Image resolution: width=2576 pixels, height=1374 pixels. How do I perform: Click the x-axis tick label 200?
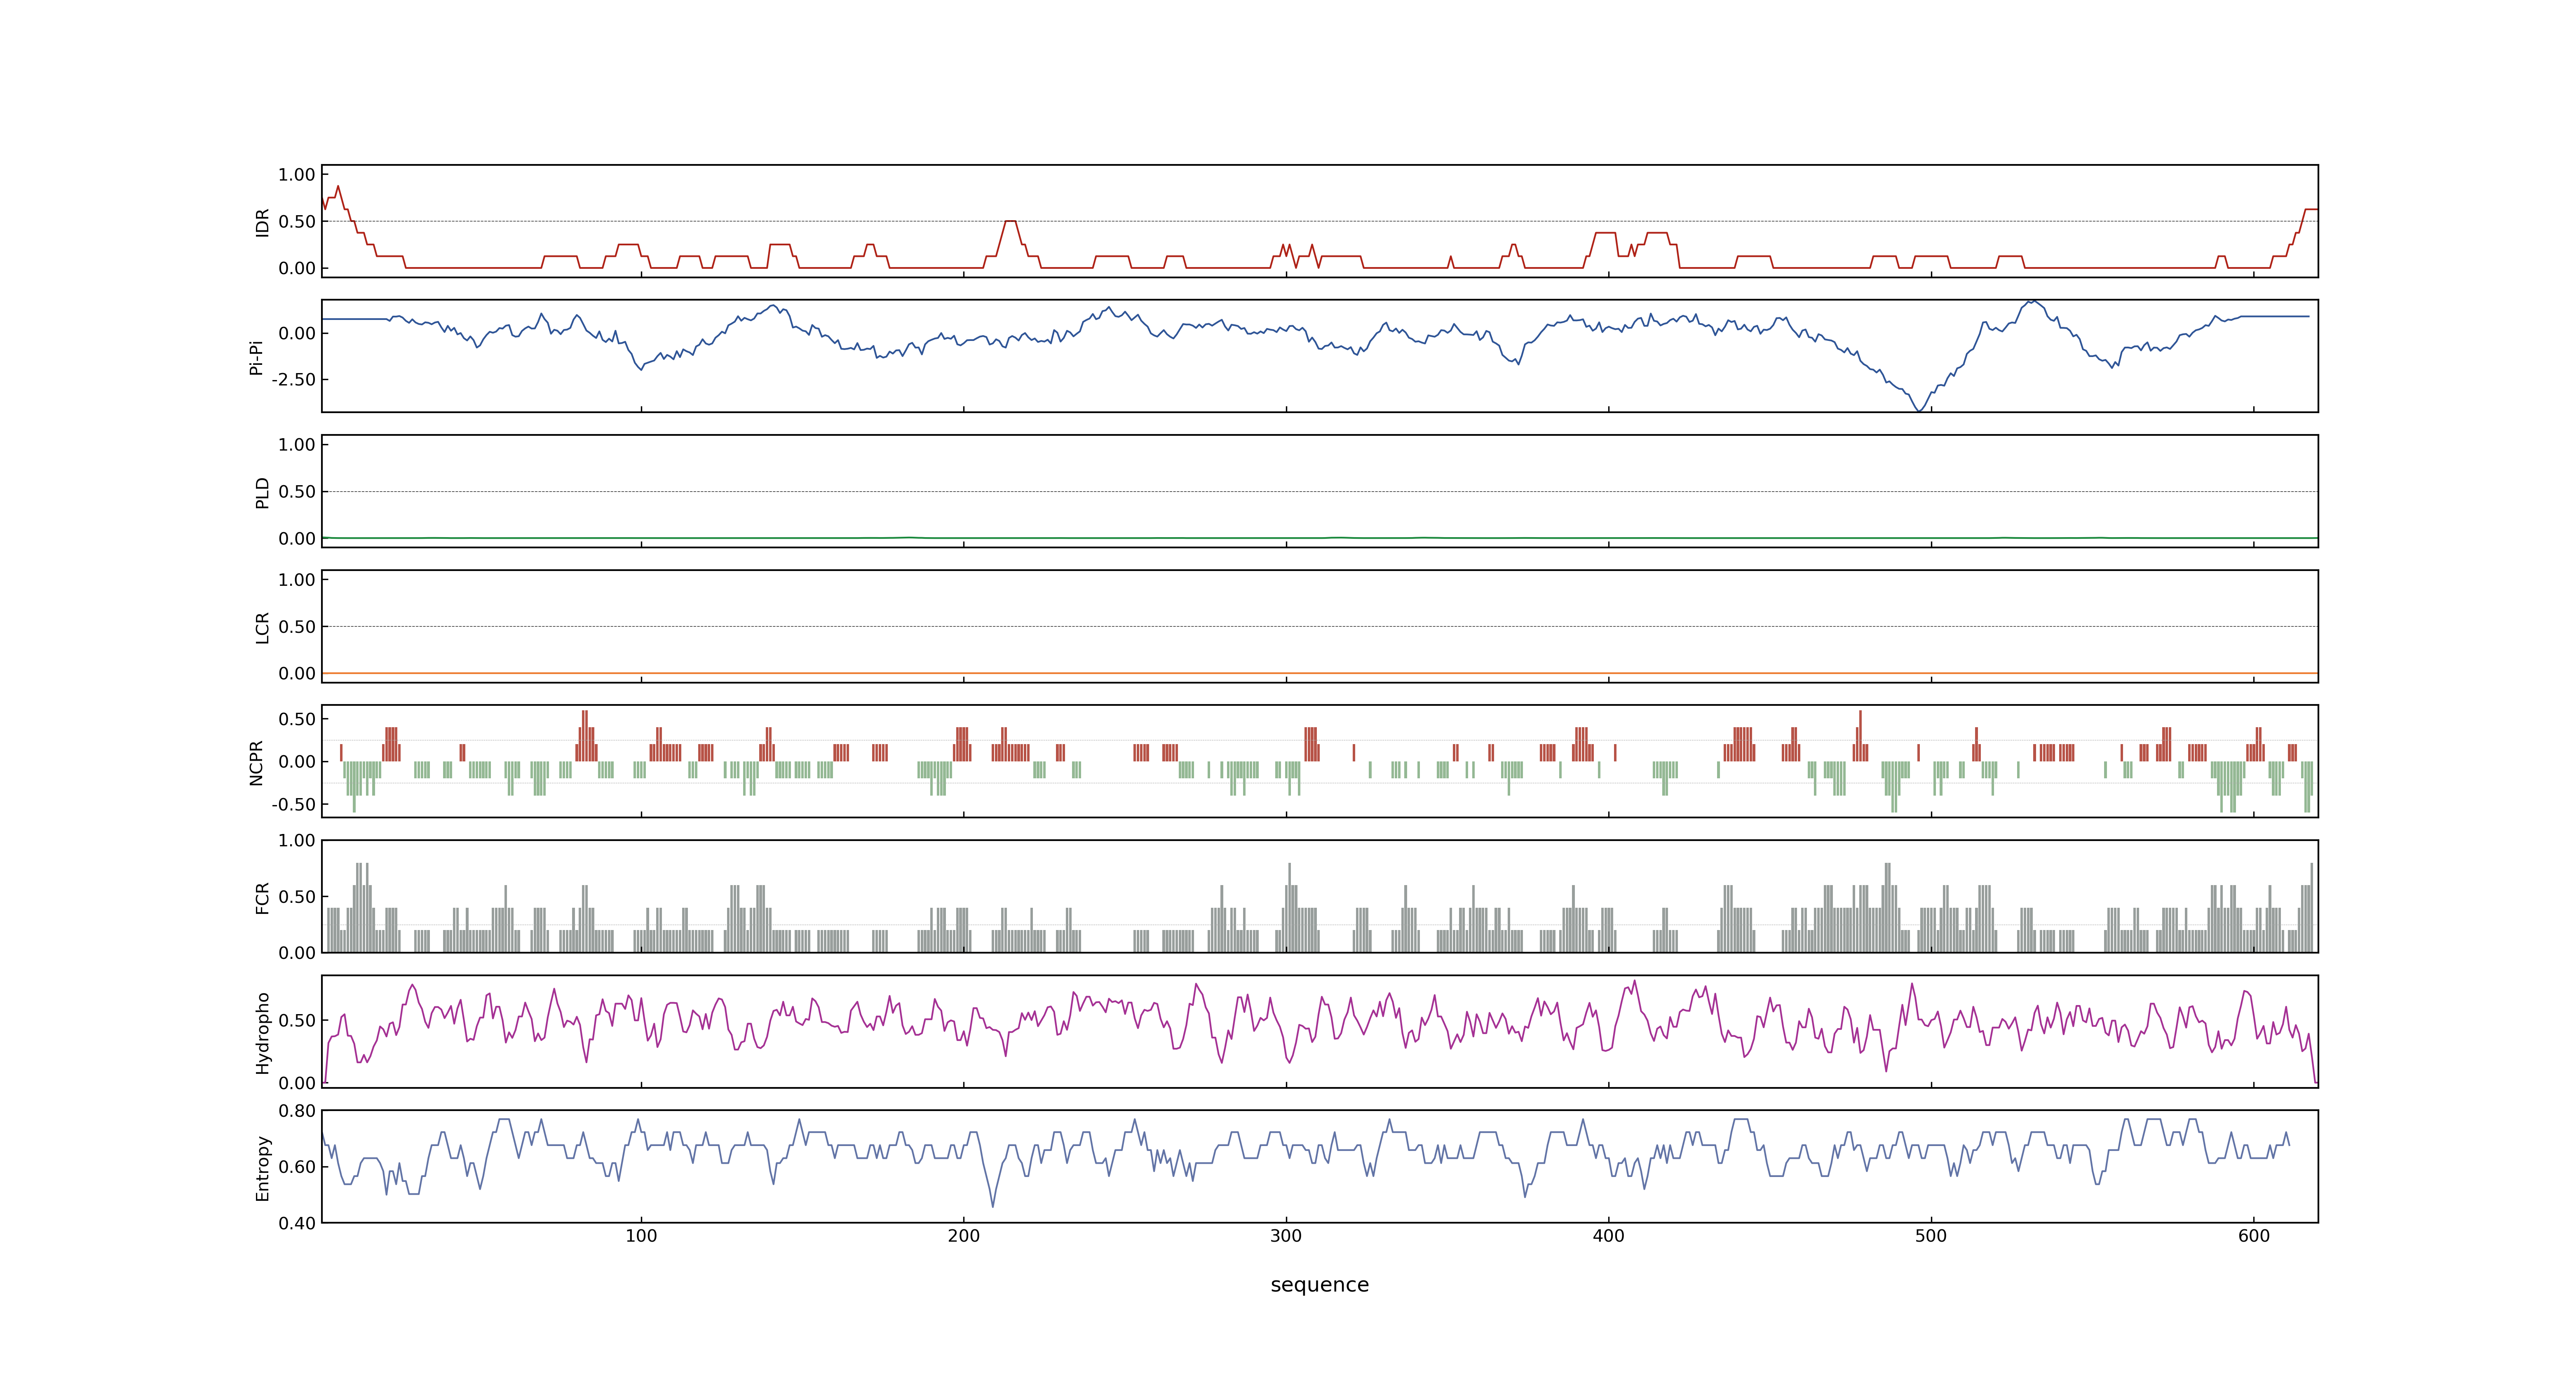click(x=964, y=1236)
